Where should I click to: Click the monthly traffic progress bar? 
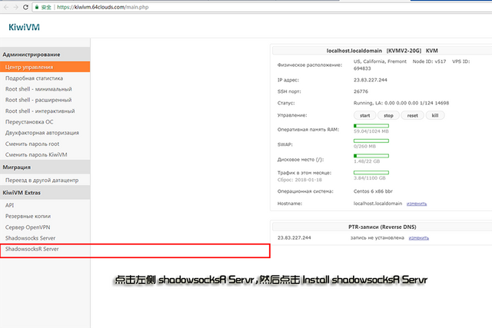coord(371,173)
